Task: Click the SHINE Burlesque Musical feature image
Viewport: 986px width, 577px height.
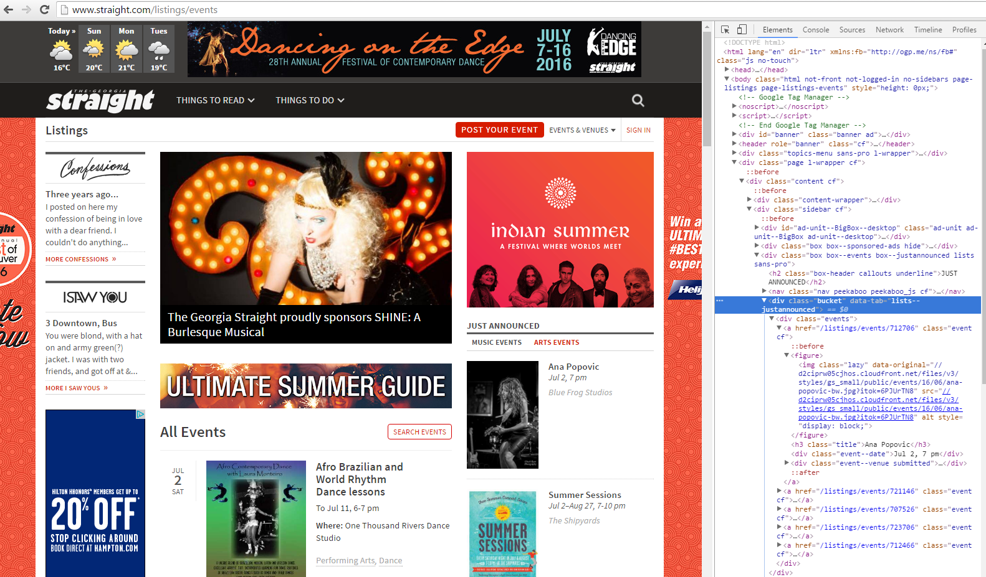Action: 306,247
